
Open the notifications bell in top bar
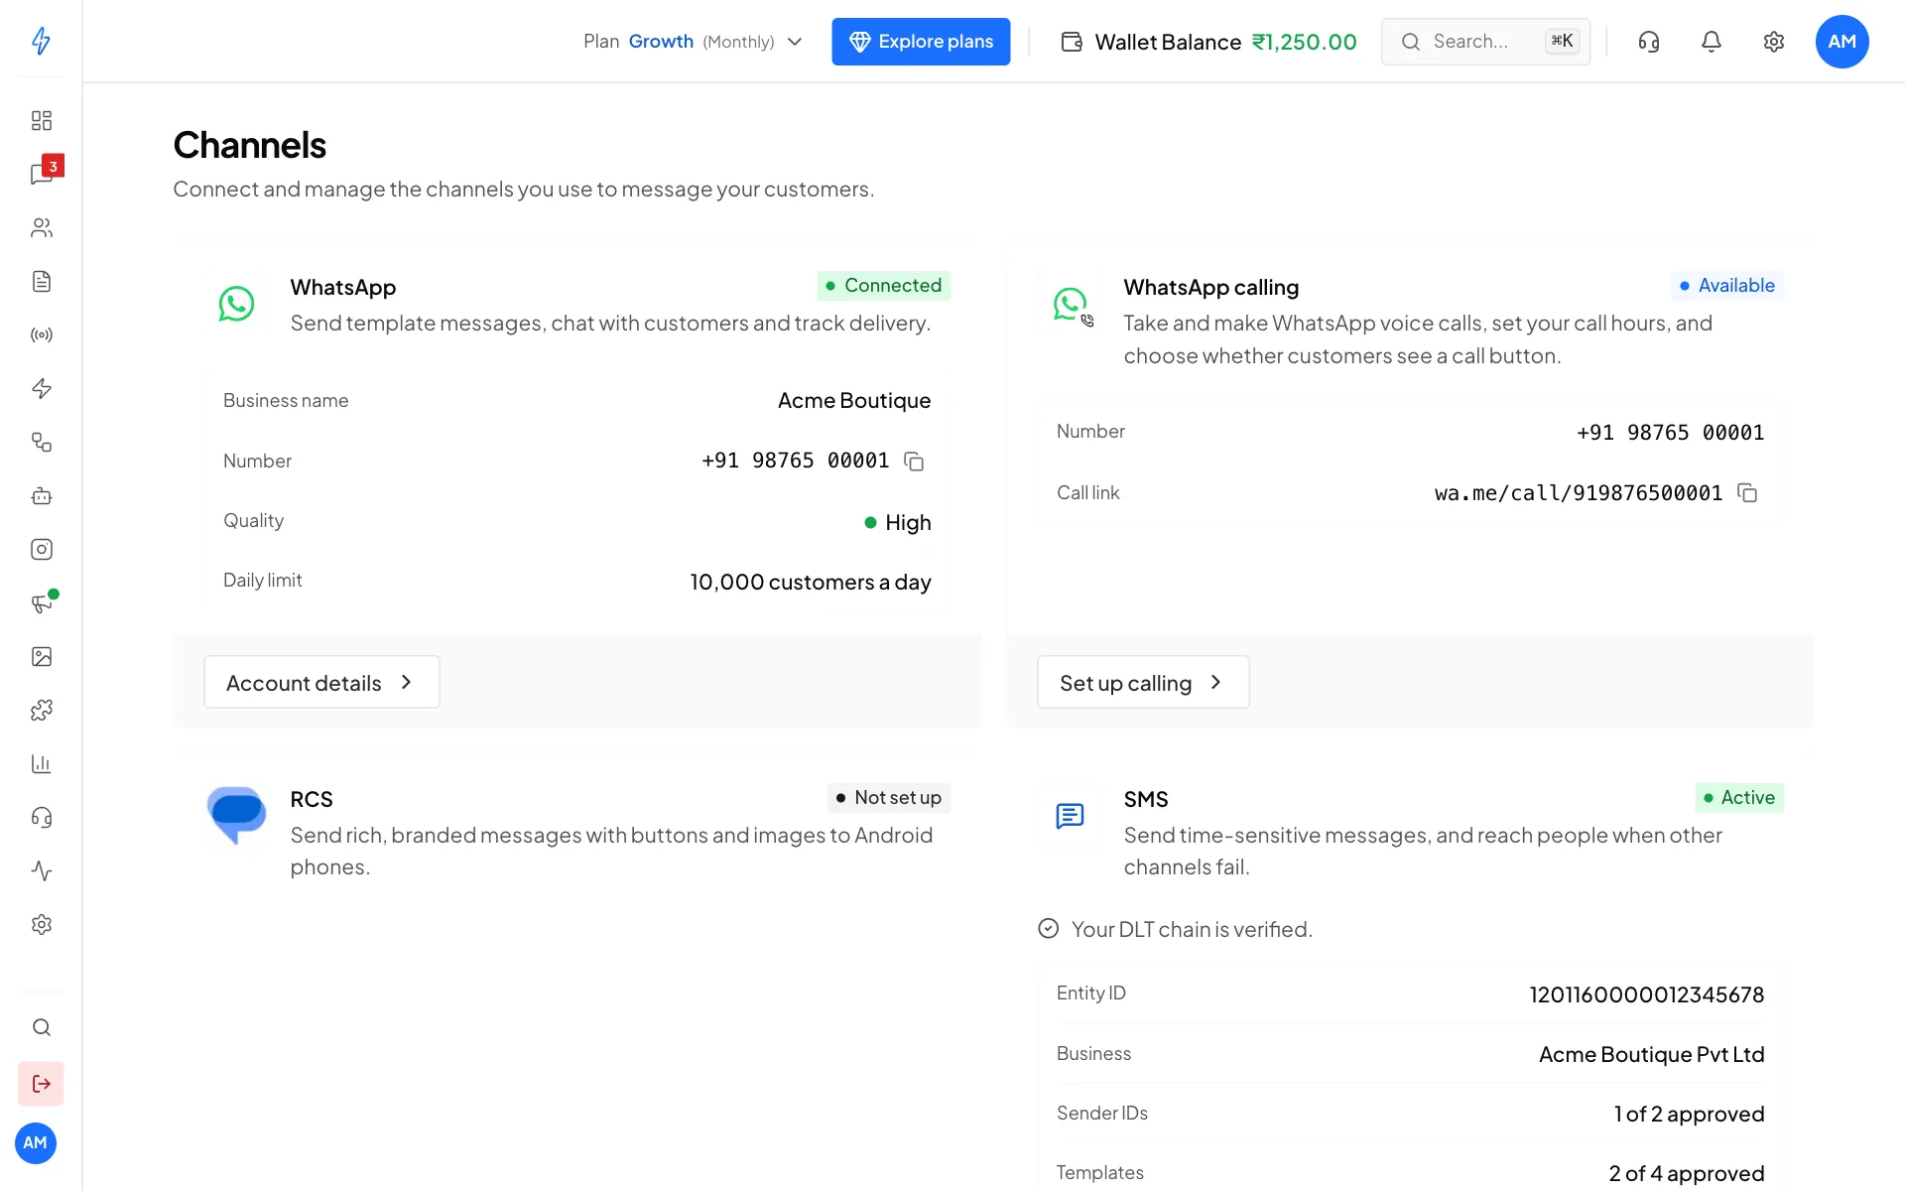1712,42
